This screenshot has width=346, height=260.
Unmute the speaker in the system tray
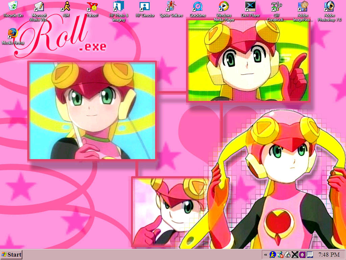click(x=295, y=255)
